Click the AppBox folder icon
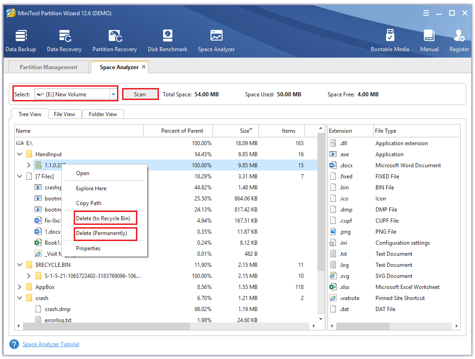Viewport: 475px width, 359px height. click(29, 287)
